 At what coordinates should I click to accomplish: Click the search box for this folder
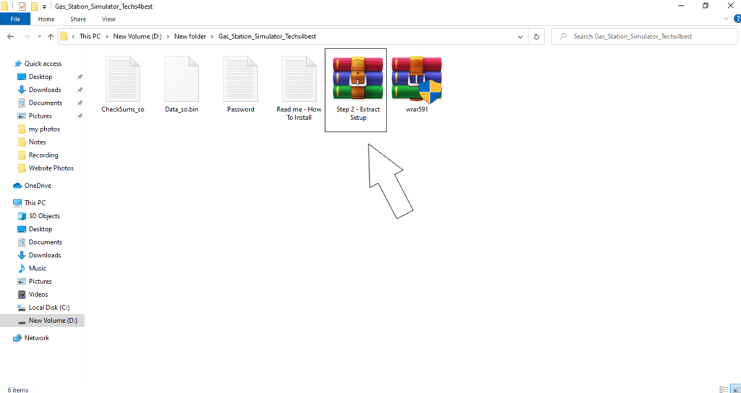pos(643,36)
